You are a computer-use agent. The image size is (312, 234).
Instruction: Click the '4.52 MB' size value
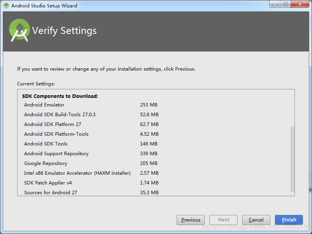[x=149, y=134]
